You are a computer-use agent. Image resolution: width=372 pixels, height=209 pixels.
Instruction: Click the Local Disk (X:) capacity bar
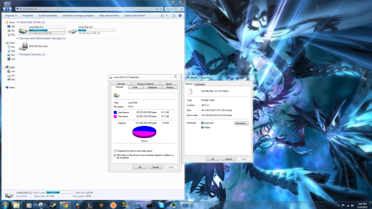tap(96, 30)
